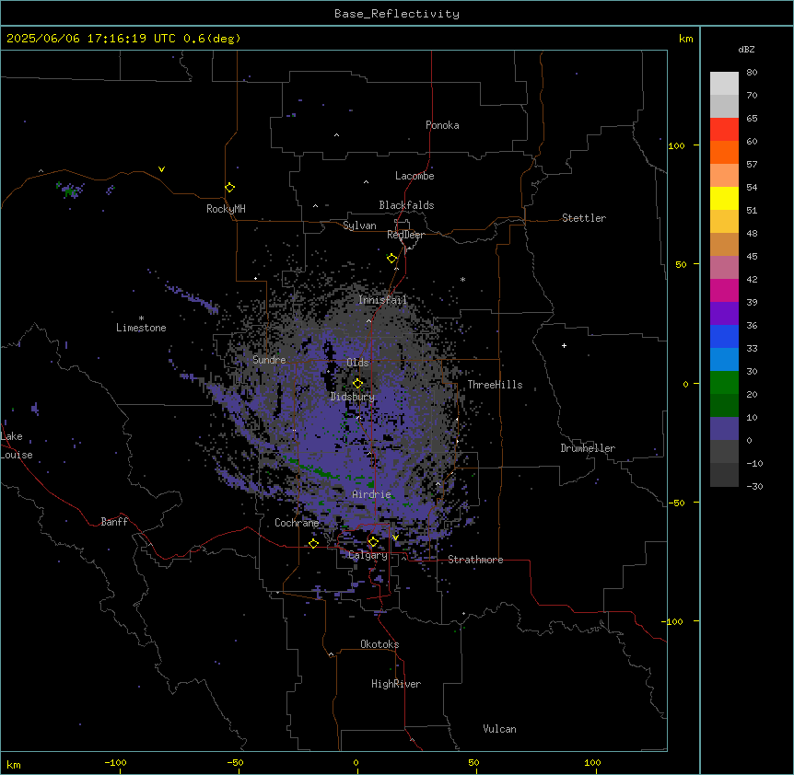Screen dimensions: 794x775
Task: Click the Blackfalds city label
Action: point(406,205)
